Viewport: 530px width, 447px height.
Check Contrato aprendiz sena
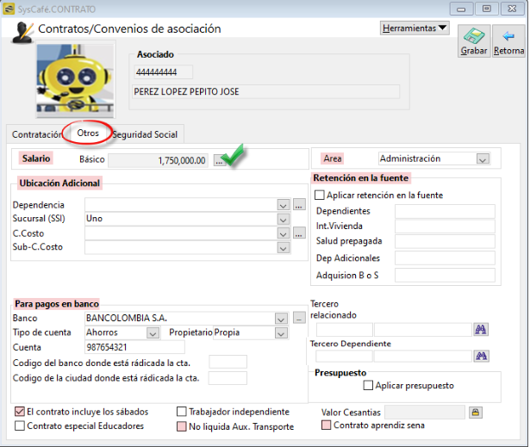326,425
